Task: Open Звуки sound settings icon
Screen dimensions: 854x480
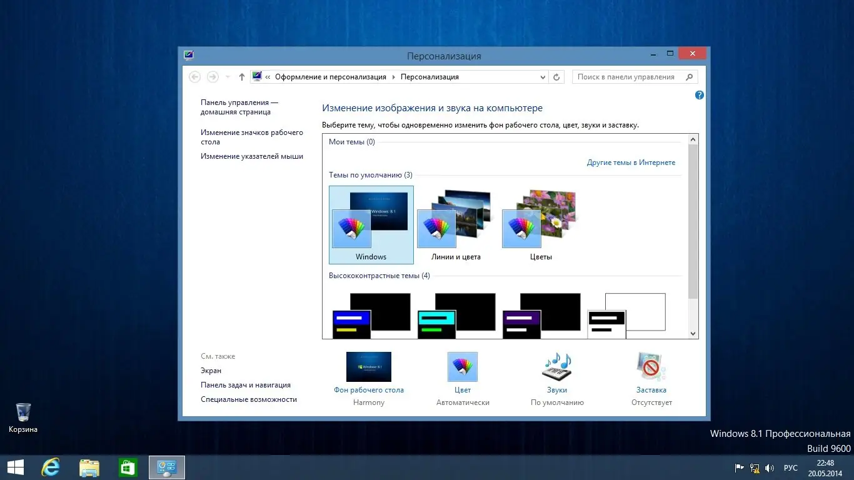Action: coord(556,367)
